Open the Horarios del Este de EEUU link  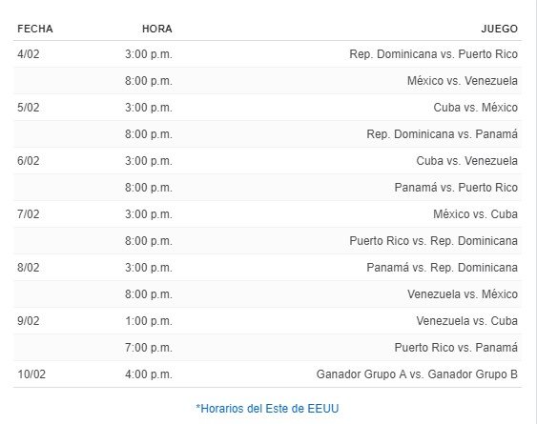(267, 408)
